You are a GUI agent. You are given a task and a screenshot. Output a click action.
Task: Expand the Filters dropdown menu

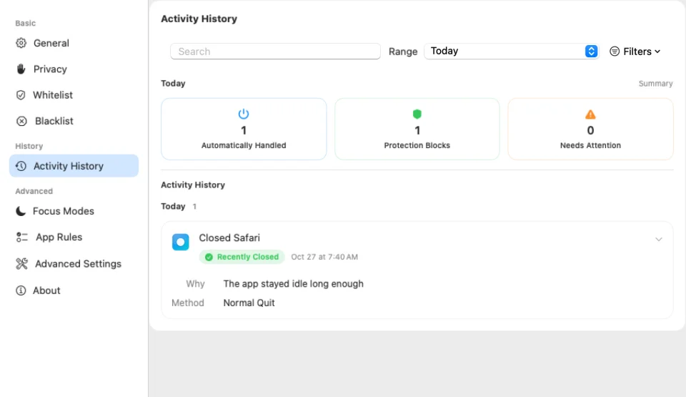coord(635,52)
